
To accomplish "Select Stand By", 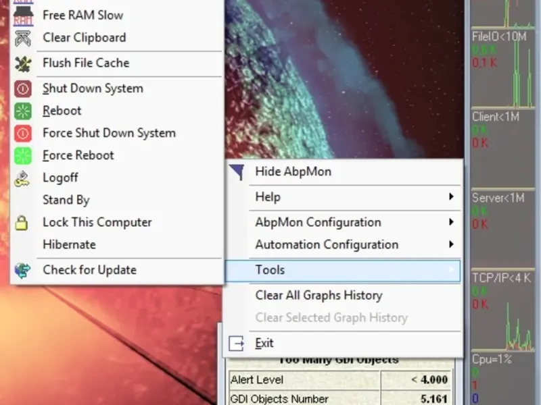I will tap(117, 200).
